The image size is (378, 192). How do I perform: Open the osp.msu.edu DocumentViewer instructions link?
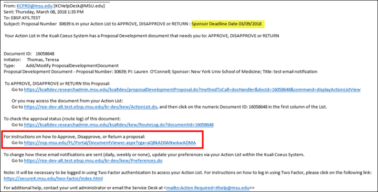tap(110, 143)
